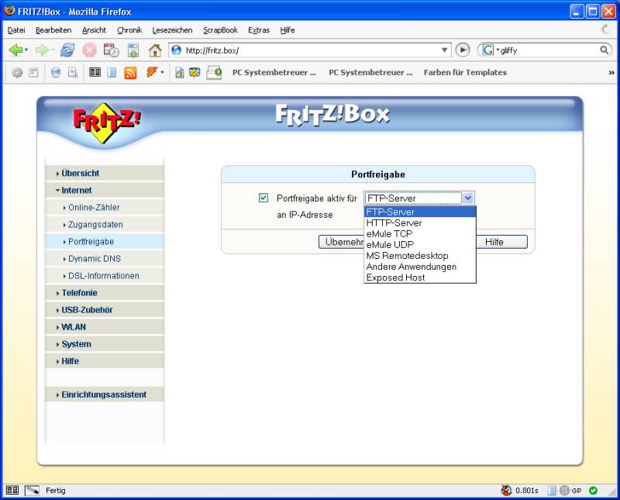620x500 pixels.
Task: Click the search magnifier icon
Action: [x=604, y=50]
